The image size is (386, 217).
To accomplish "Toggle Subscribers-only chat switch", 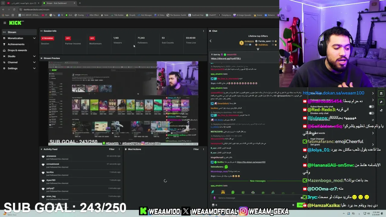I will pos(371,107).
